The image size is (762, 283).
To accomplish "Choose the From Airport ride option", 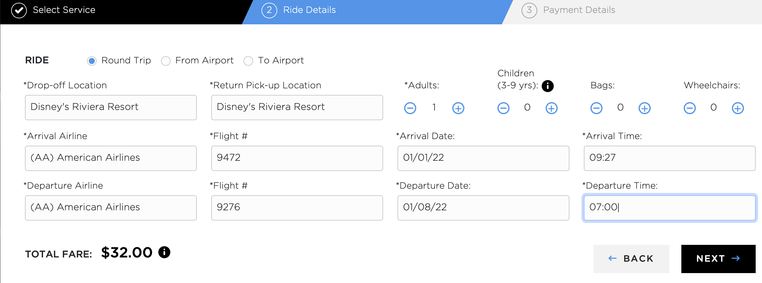I will pyautogui.click(x=166, y=61).
